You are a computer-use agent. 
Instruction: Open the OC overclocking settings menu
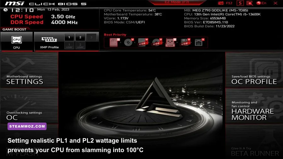29,106
